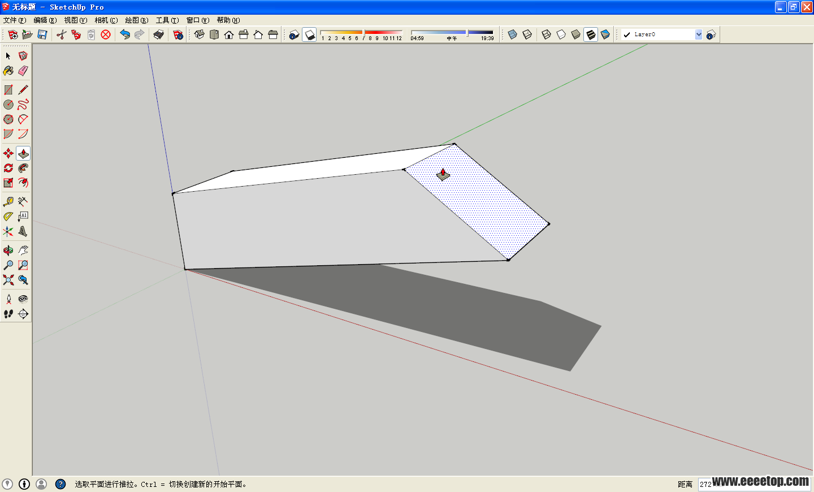This screenshot has height=492, width=814.
Task: Click the Text label tool (A1)
Action: point(23,217)
